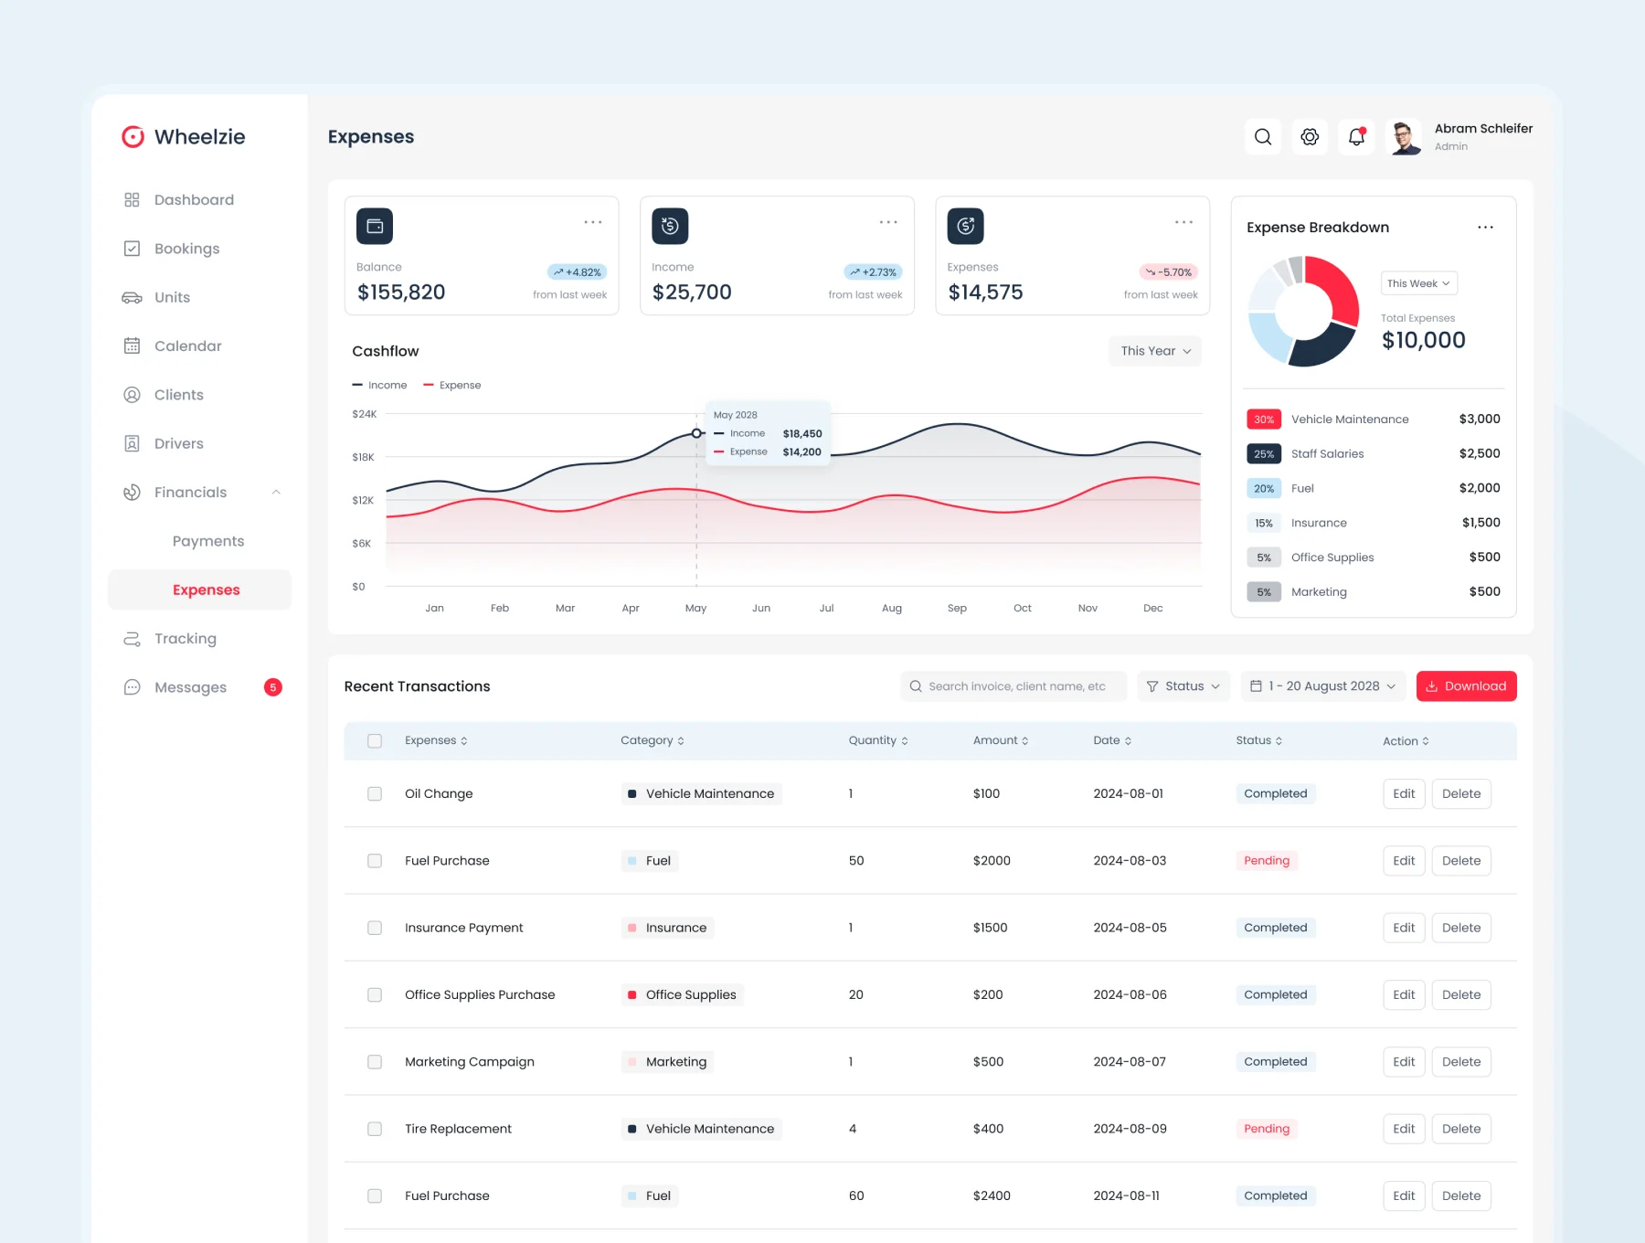Screen dimensions: 1645x1243
Task: Sort table by Status column arrows
Action: (x=1279, y=741)
